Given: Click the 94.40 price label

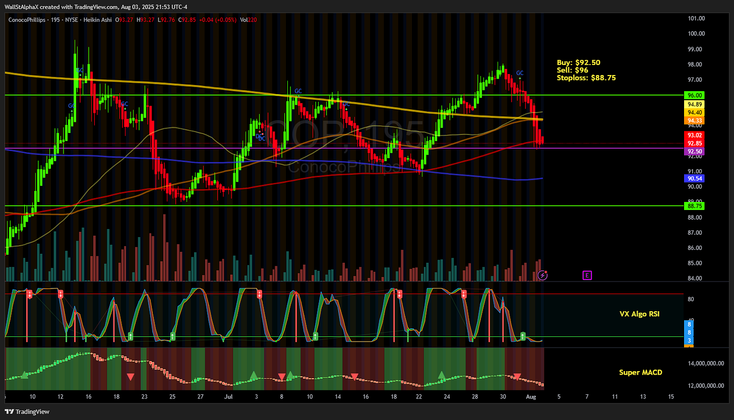Looking at the screenshot, I should 693,112.
